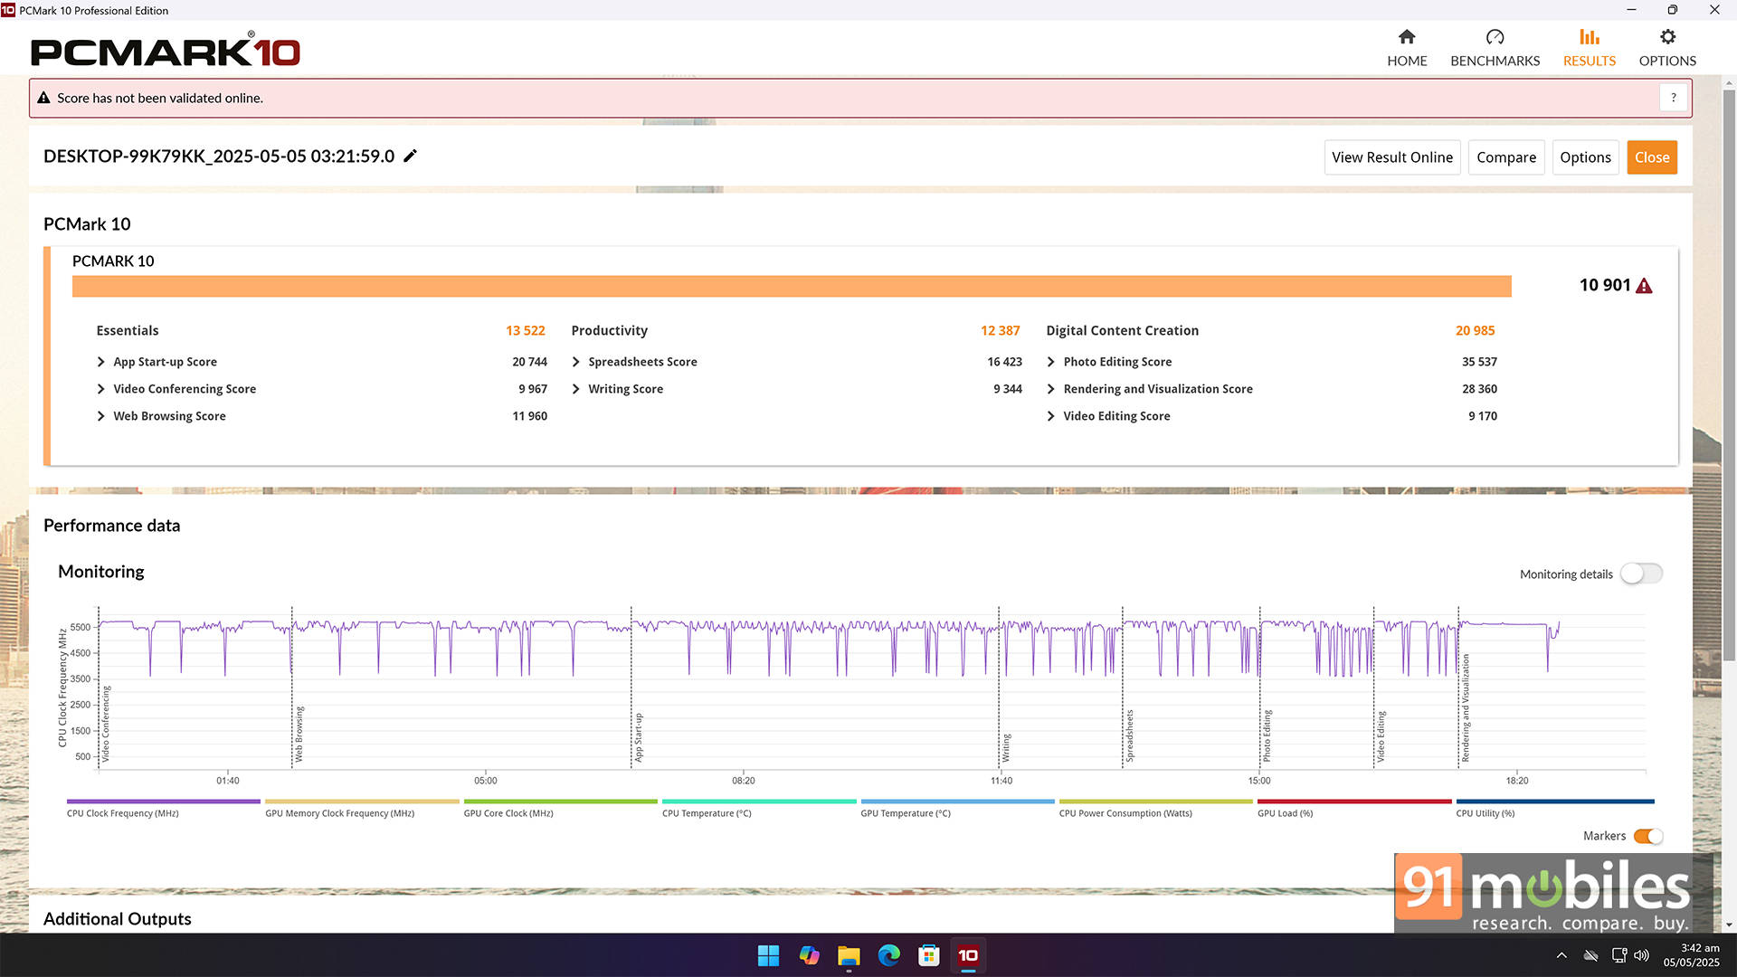Screen dimensions: 1737x977
Task: Select CPU Temperature legend item
Action: (758, 807)
